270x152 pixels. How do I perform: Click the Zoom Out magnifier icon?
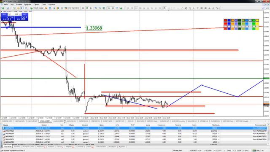100,8
